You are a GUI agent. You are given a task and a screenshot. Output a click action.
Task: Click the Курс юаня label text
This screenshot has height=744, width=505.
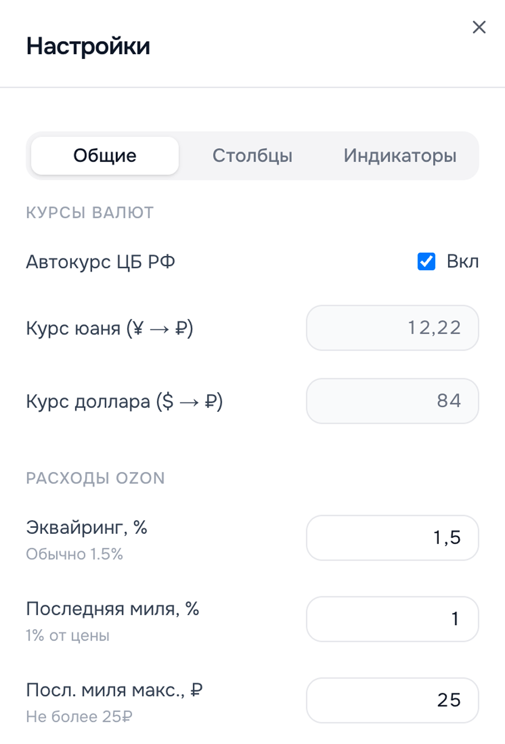109,329
